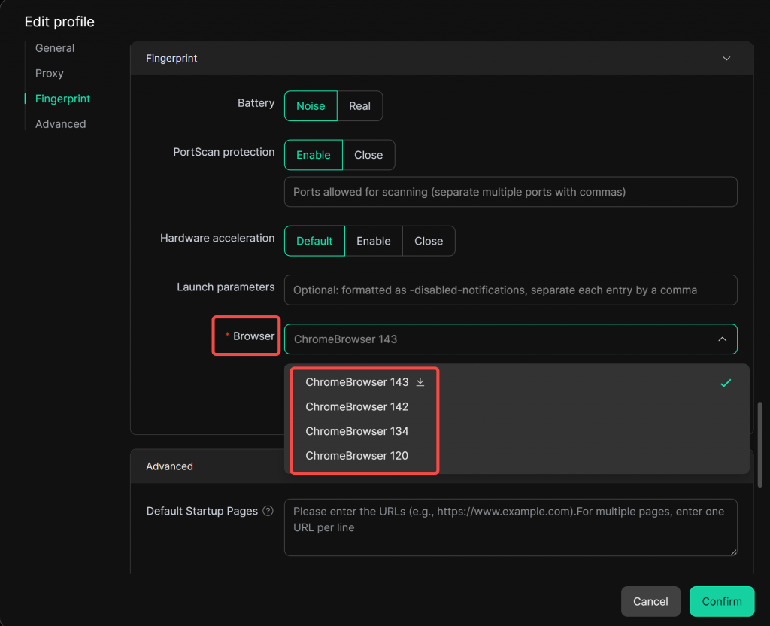
Task: Click download icon next to ChromeBrowser 143
Action: coord(420,382)
